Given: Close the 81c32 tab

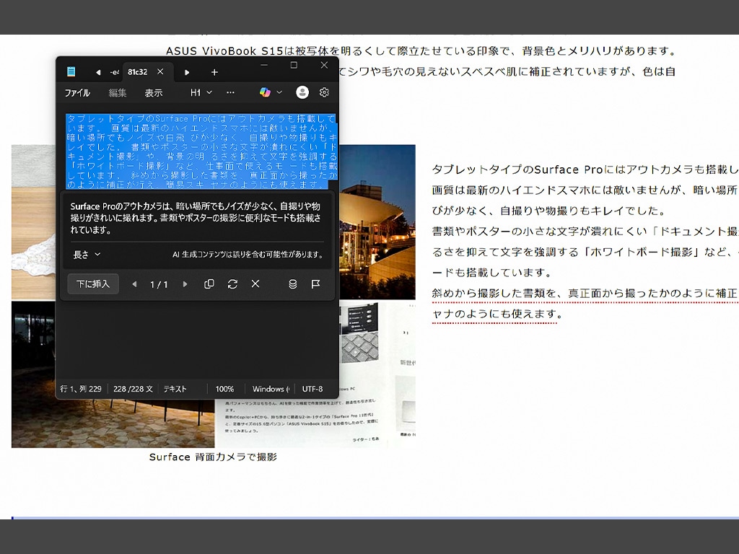Looking at the screenshot, I should click(160, 71).
